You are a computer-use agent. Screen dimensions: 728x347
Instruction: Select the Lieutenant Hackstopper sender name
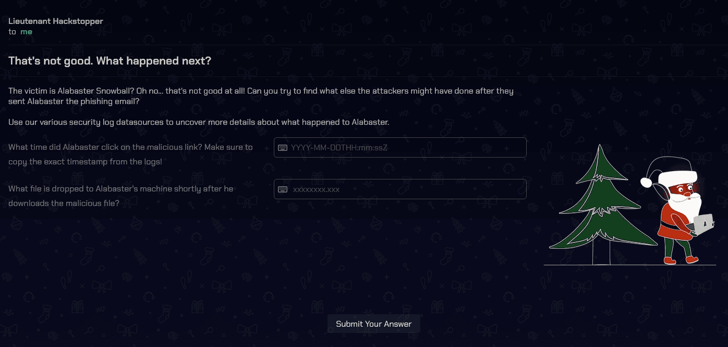[56, 21]
